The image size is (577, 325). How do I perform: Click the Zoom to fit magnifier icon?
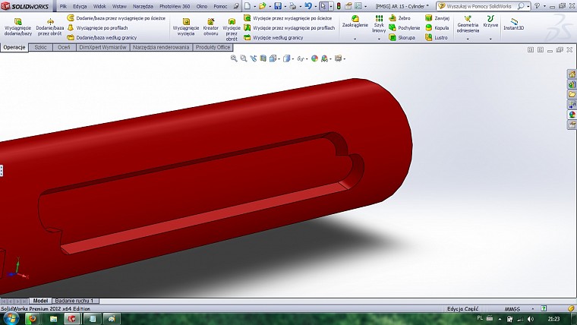[x=234, y=58]
